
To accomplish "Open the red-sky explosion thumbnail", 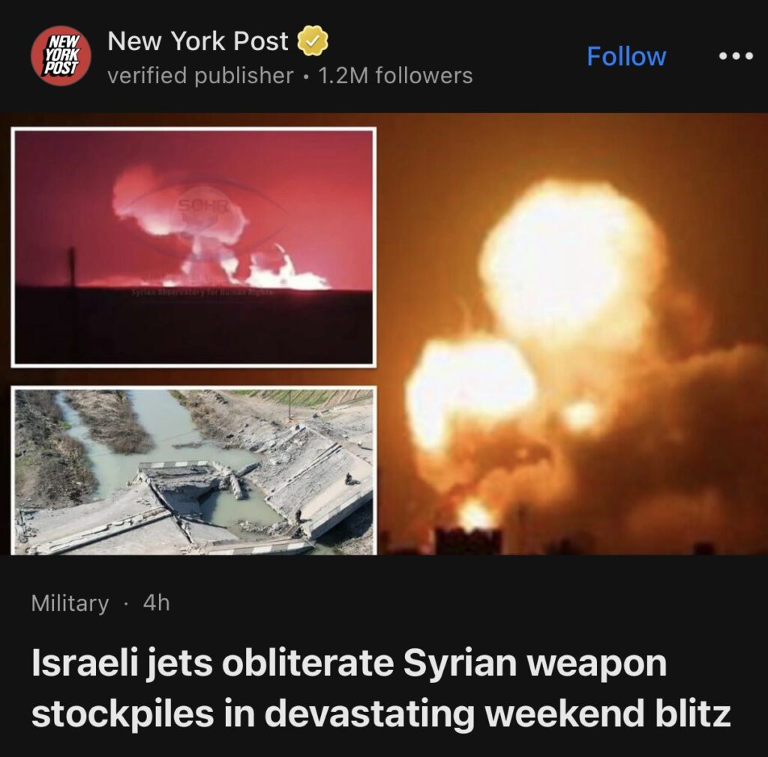I will 194,247.
